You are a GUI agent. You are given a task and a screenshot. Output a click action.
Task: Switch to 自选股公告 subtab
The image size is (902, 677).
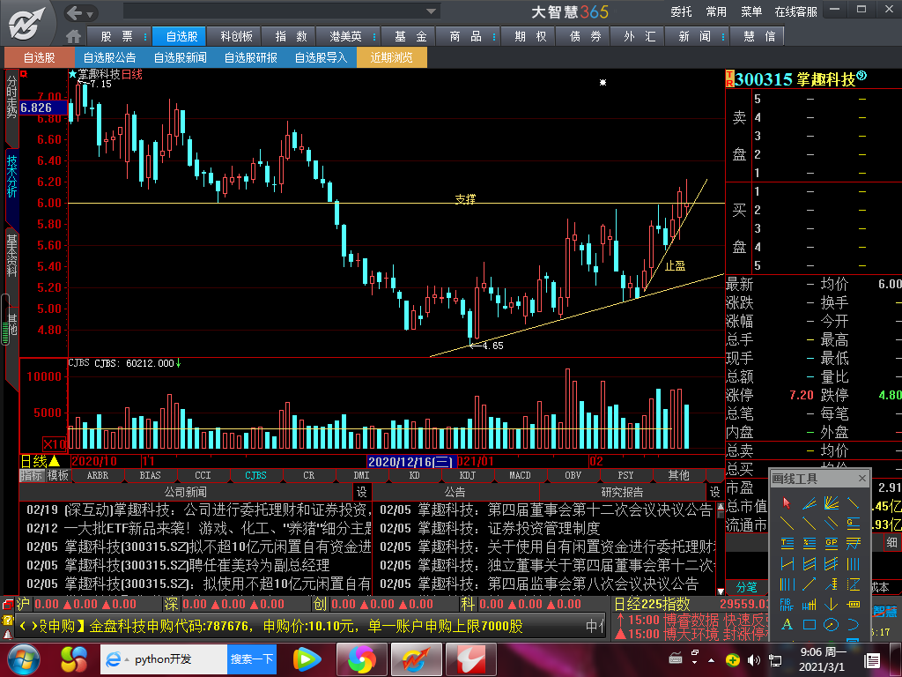pyautogui.click(x=109, y=57)
